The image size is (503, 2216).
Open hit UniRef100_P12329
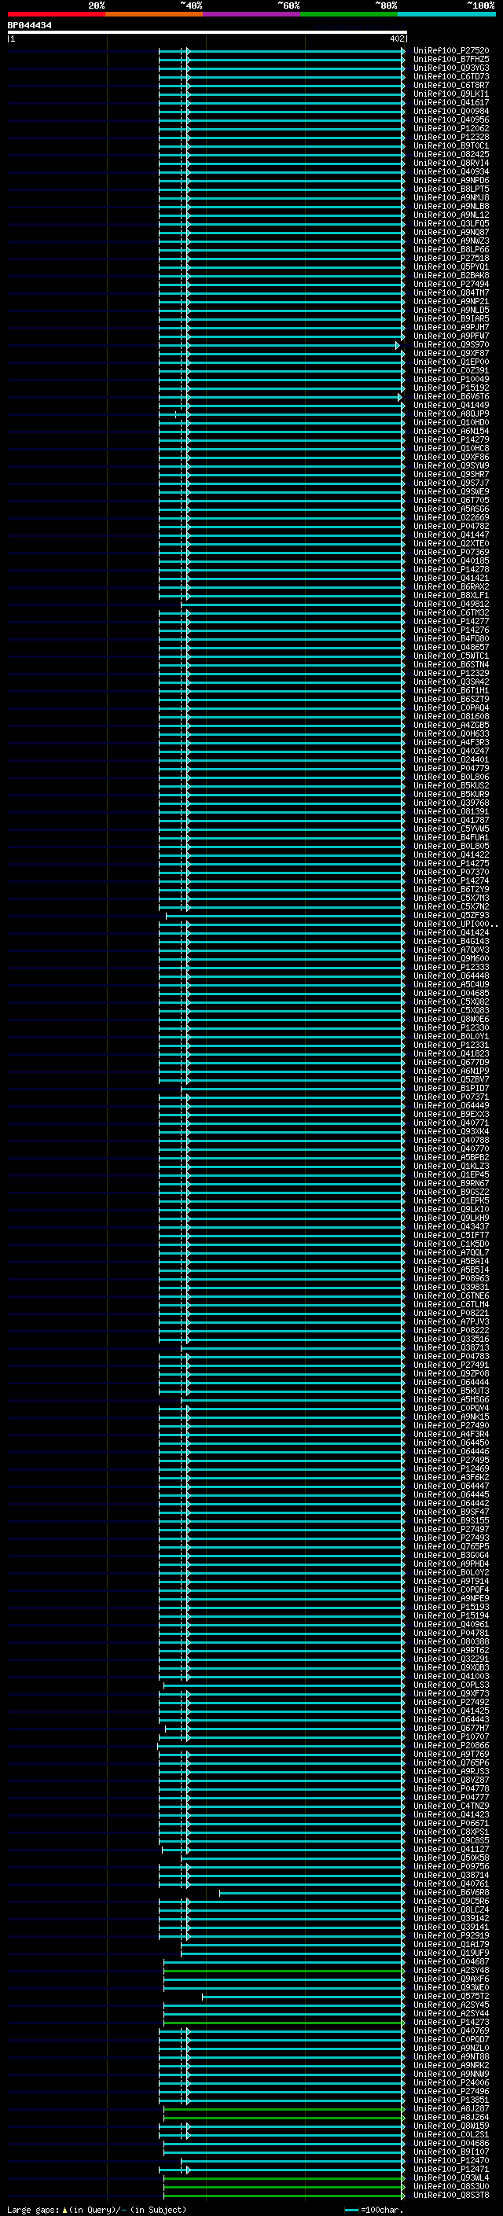[451, 674]
